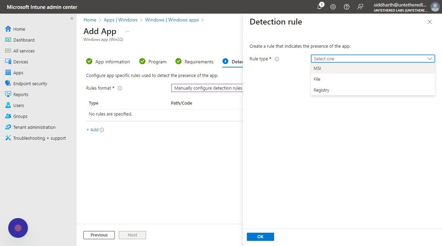
Task: Click + Add to specify a rule
Action: [92, 129]
